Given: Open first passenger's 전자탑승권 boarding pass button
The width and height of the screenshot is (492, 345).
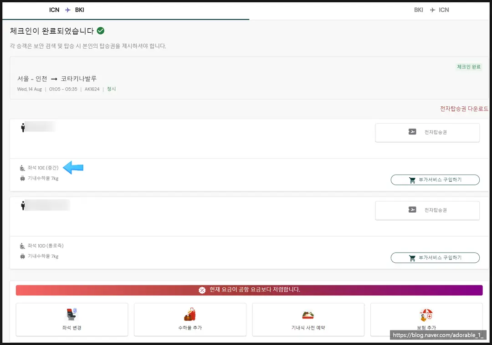Looking at the screenshot, I should click(427, 132).
